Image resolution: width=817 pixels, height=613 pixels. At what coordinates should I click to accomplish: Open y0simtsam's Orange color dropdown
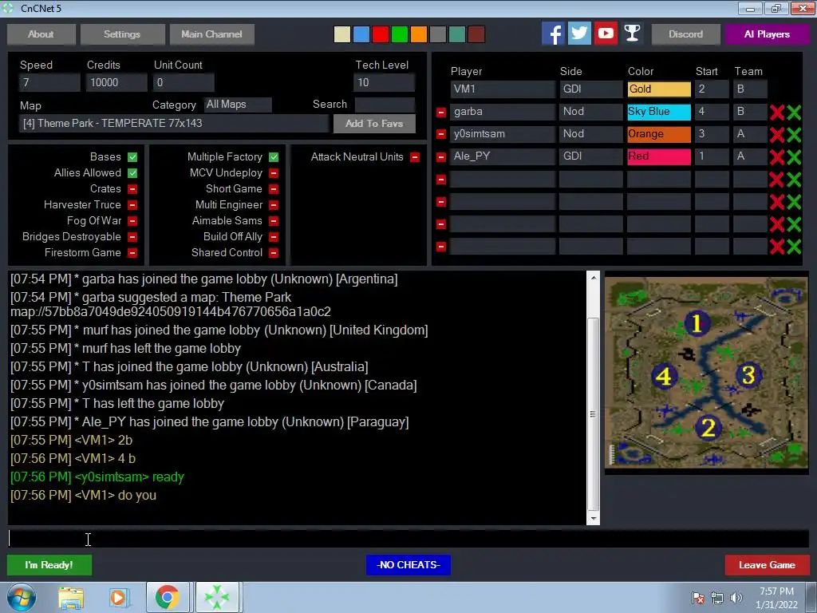[659, 134]
